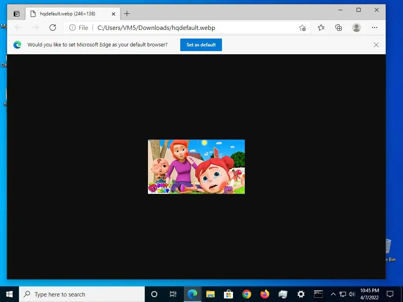Open the monitor app in the taskbar

pyautogui.click(x=283, y=294)
